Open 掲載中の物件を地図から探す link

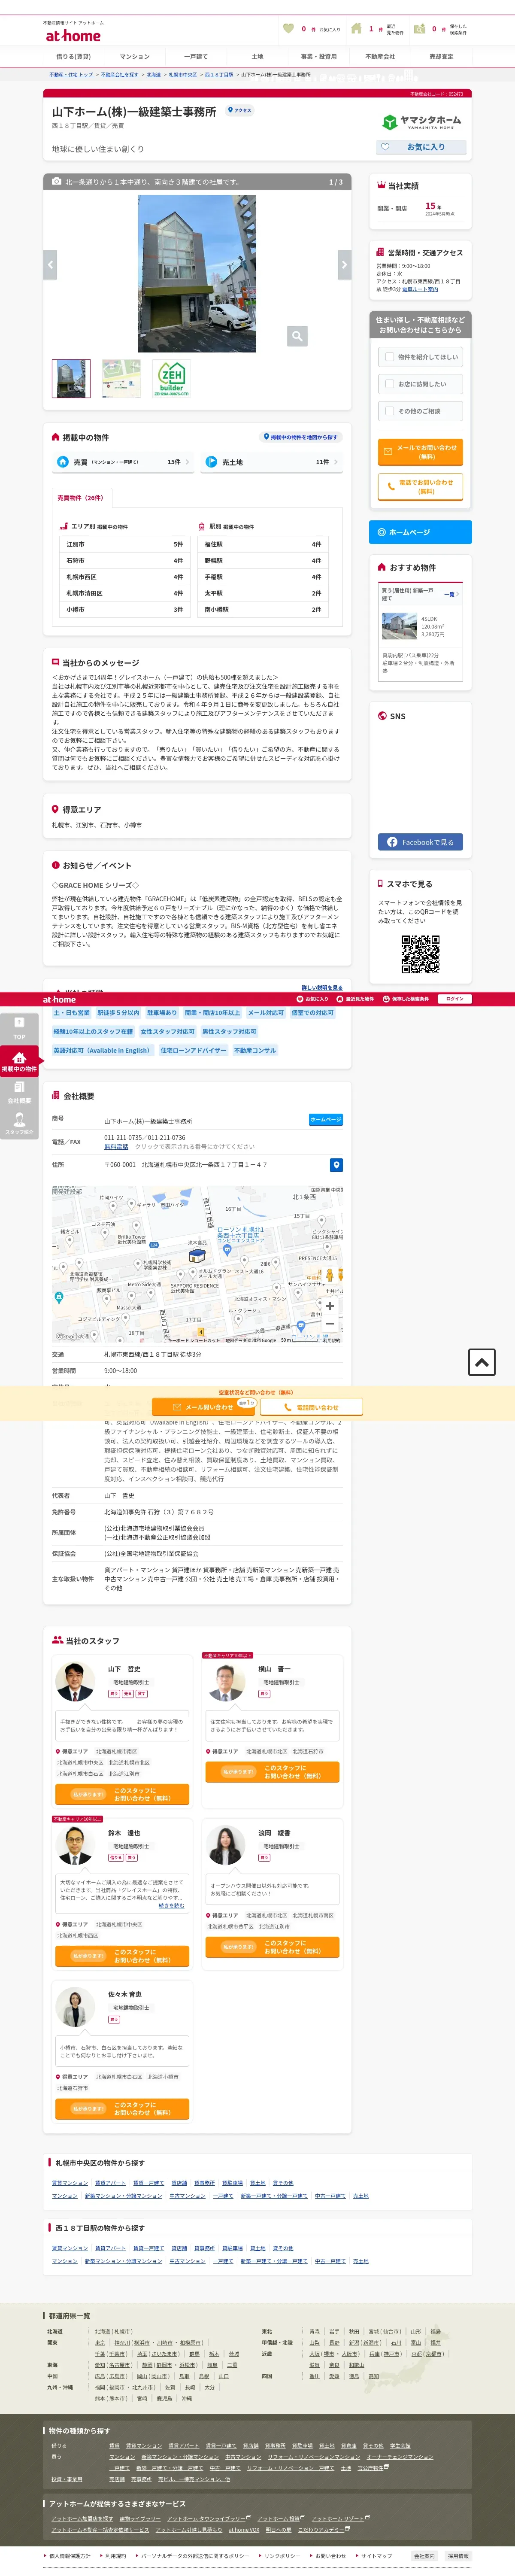pos(301,437)
